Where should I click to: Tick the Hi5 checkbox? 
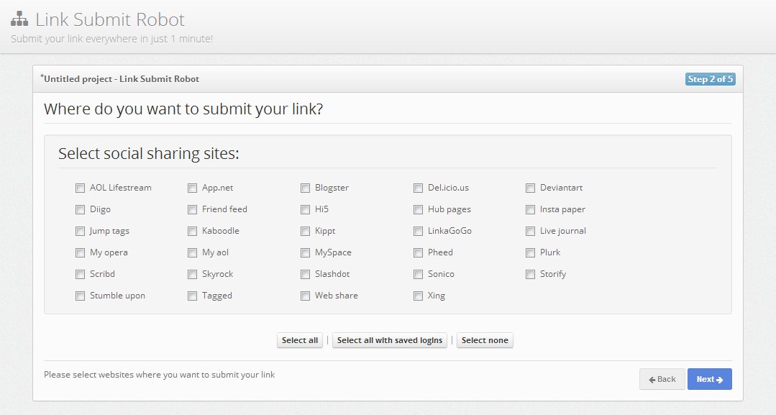point(306,209)
